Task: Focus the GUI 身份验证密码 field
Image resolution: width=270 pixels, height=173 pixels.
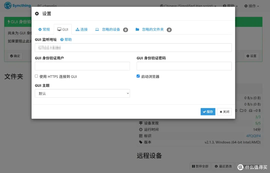Action: (x=184, y=66)
